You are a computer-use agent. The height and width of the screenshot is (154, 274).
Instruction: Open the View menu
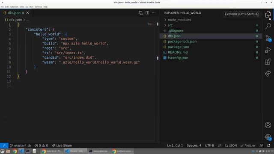(22, 7)
